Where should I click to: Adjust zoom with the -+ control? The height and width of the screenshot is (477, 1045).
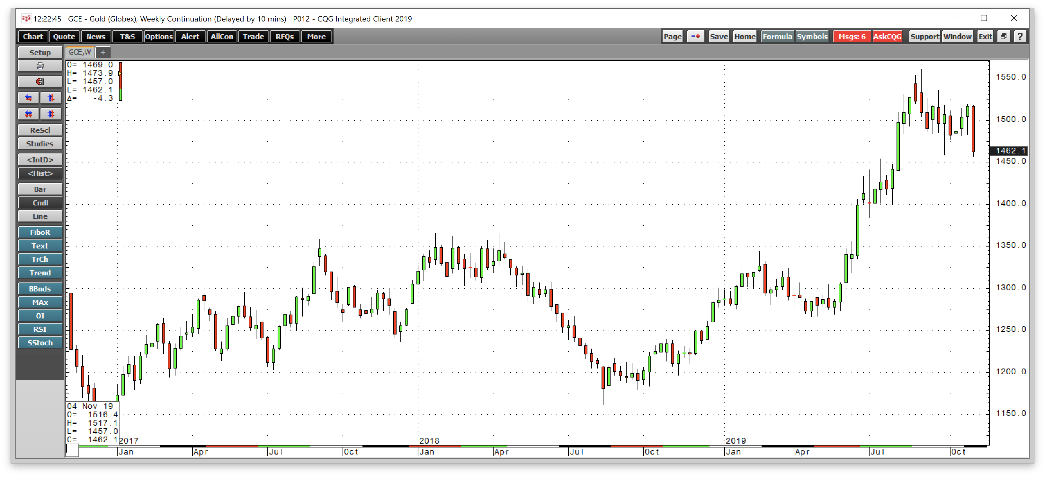695,36
